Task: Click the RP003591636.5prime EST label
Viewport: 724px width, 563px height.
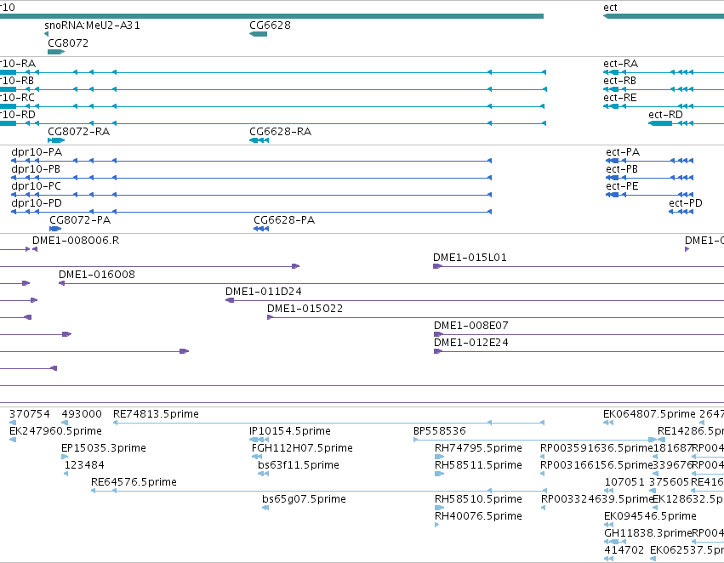Action: [x=596, y=448]
